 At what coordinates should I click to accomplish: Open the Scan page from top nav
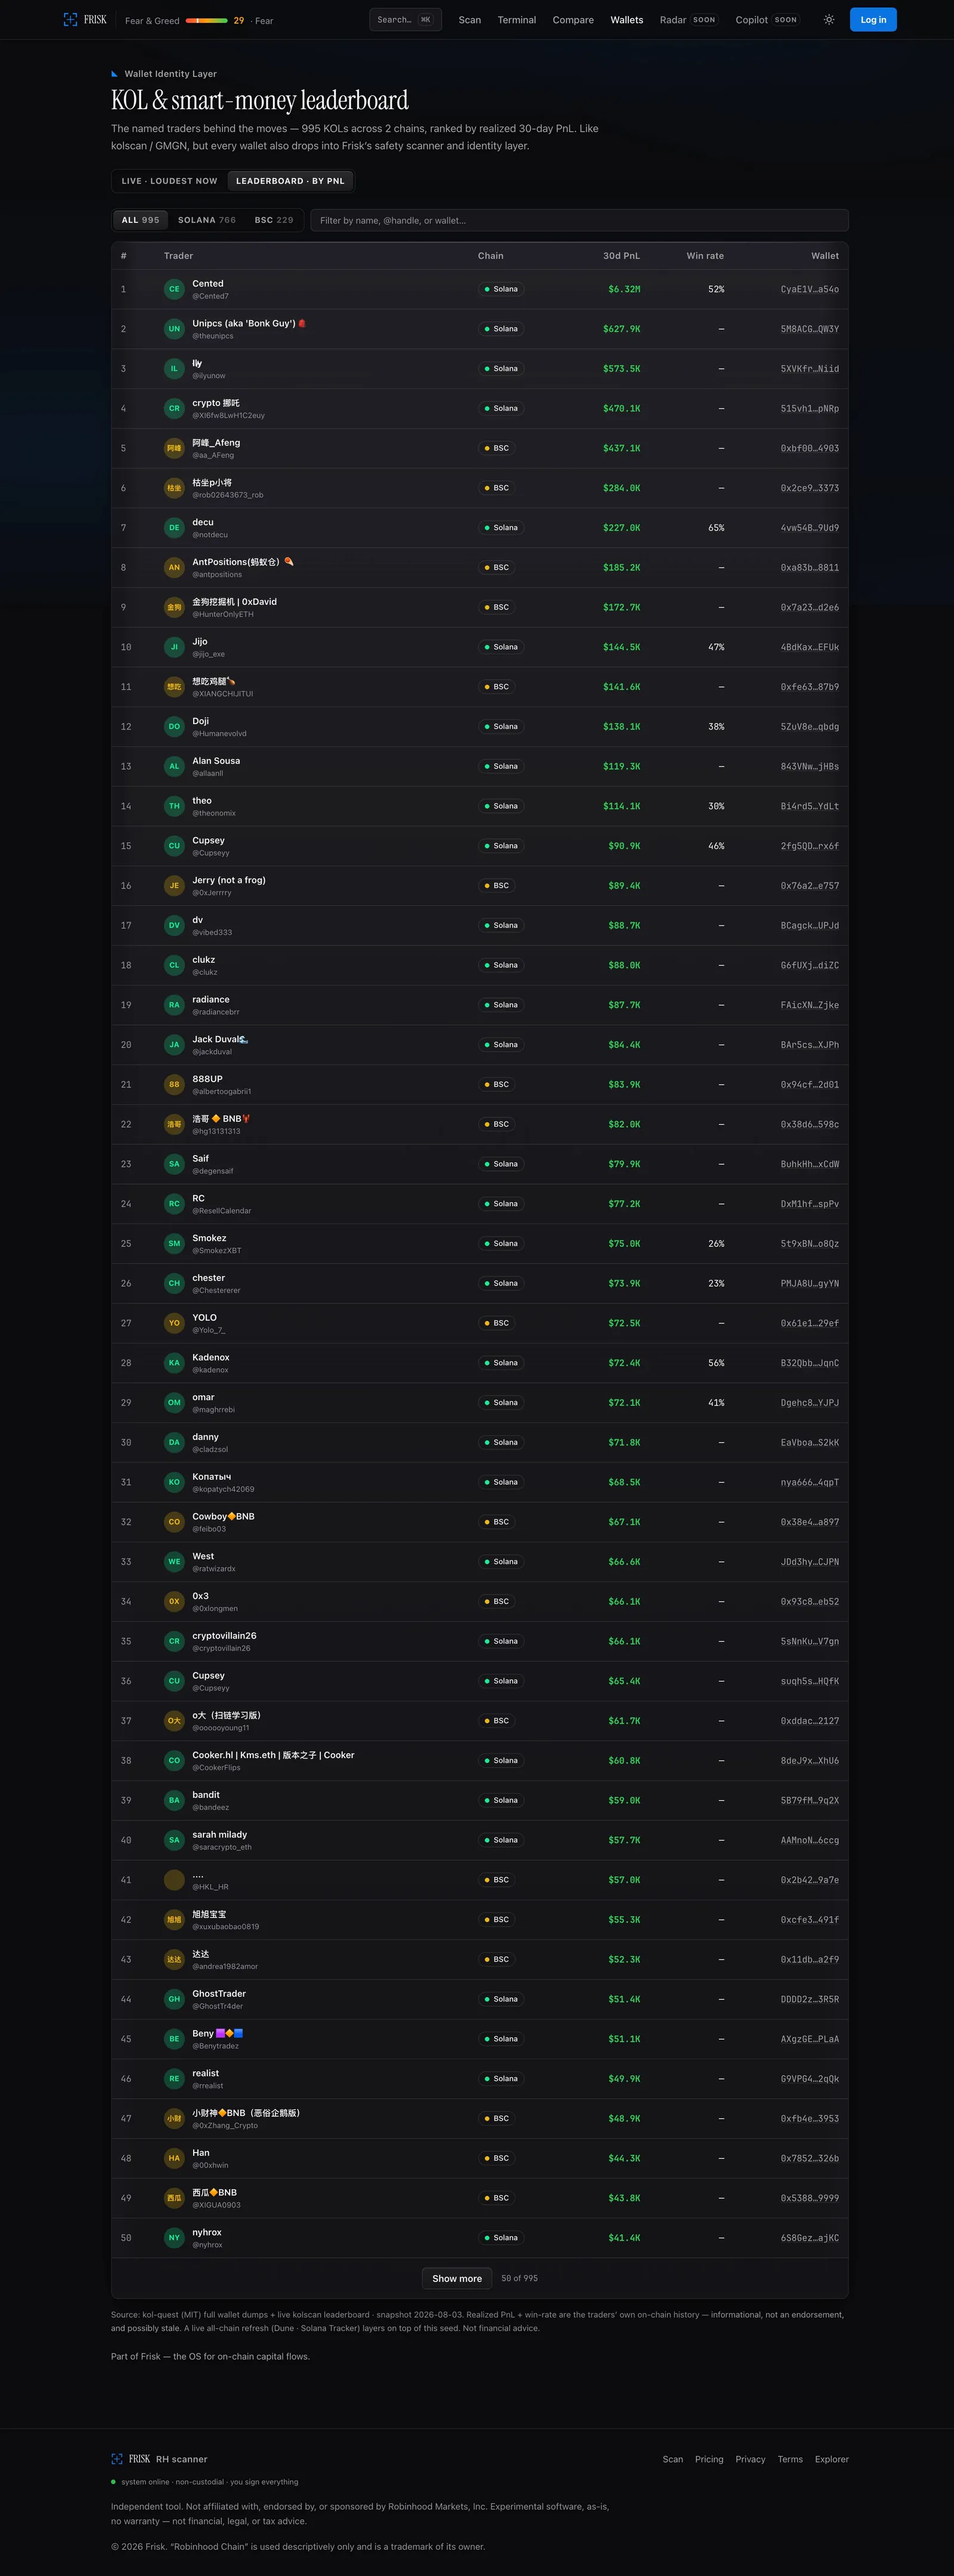pyautogui.click(x=469, y=20)
